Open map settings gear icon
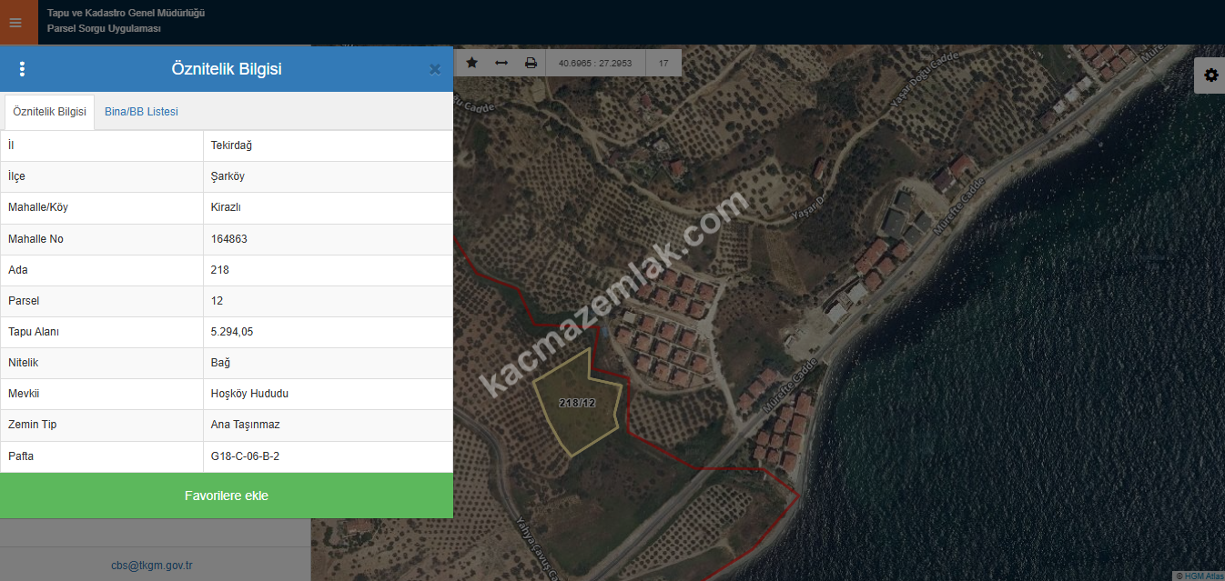1225x581 pixels. [x=1210, y=75]
